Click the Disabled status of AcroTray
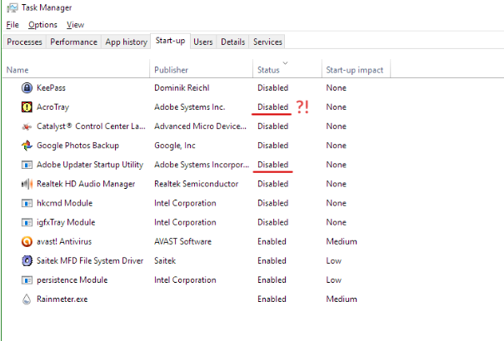The height and width of the screenshot is (341, 504). click(x=272, y=106)
